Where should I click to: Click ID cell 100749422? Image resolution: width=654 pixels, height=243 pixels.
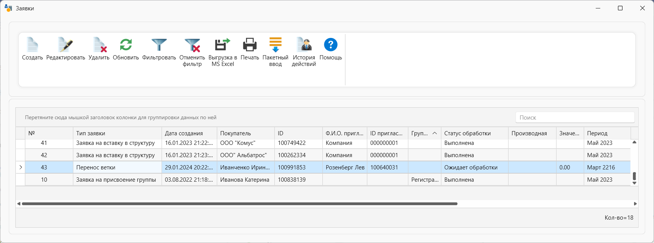point(299,143)
